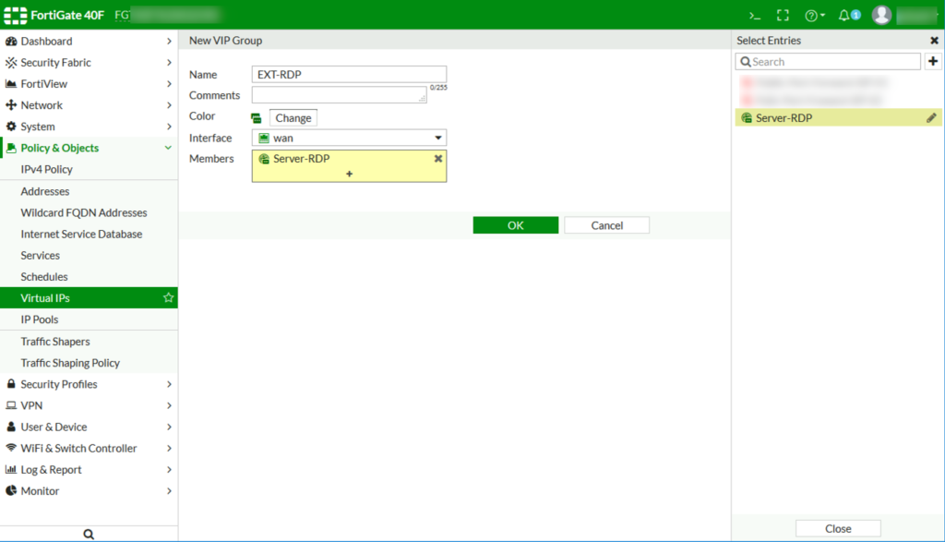
Task: View notifications via the bell icon
Action: point(843,15)
